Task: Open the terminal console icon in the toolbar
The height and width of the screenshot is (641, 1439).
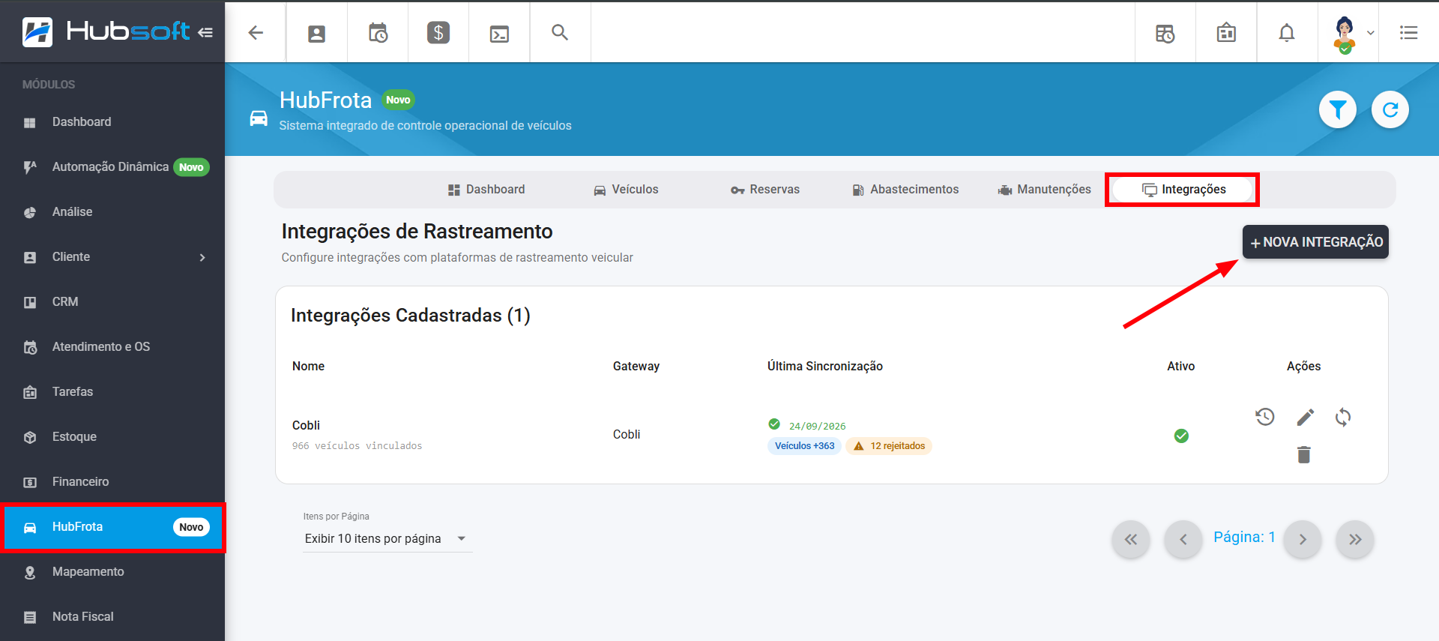Action: (x=499, y=34)
